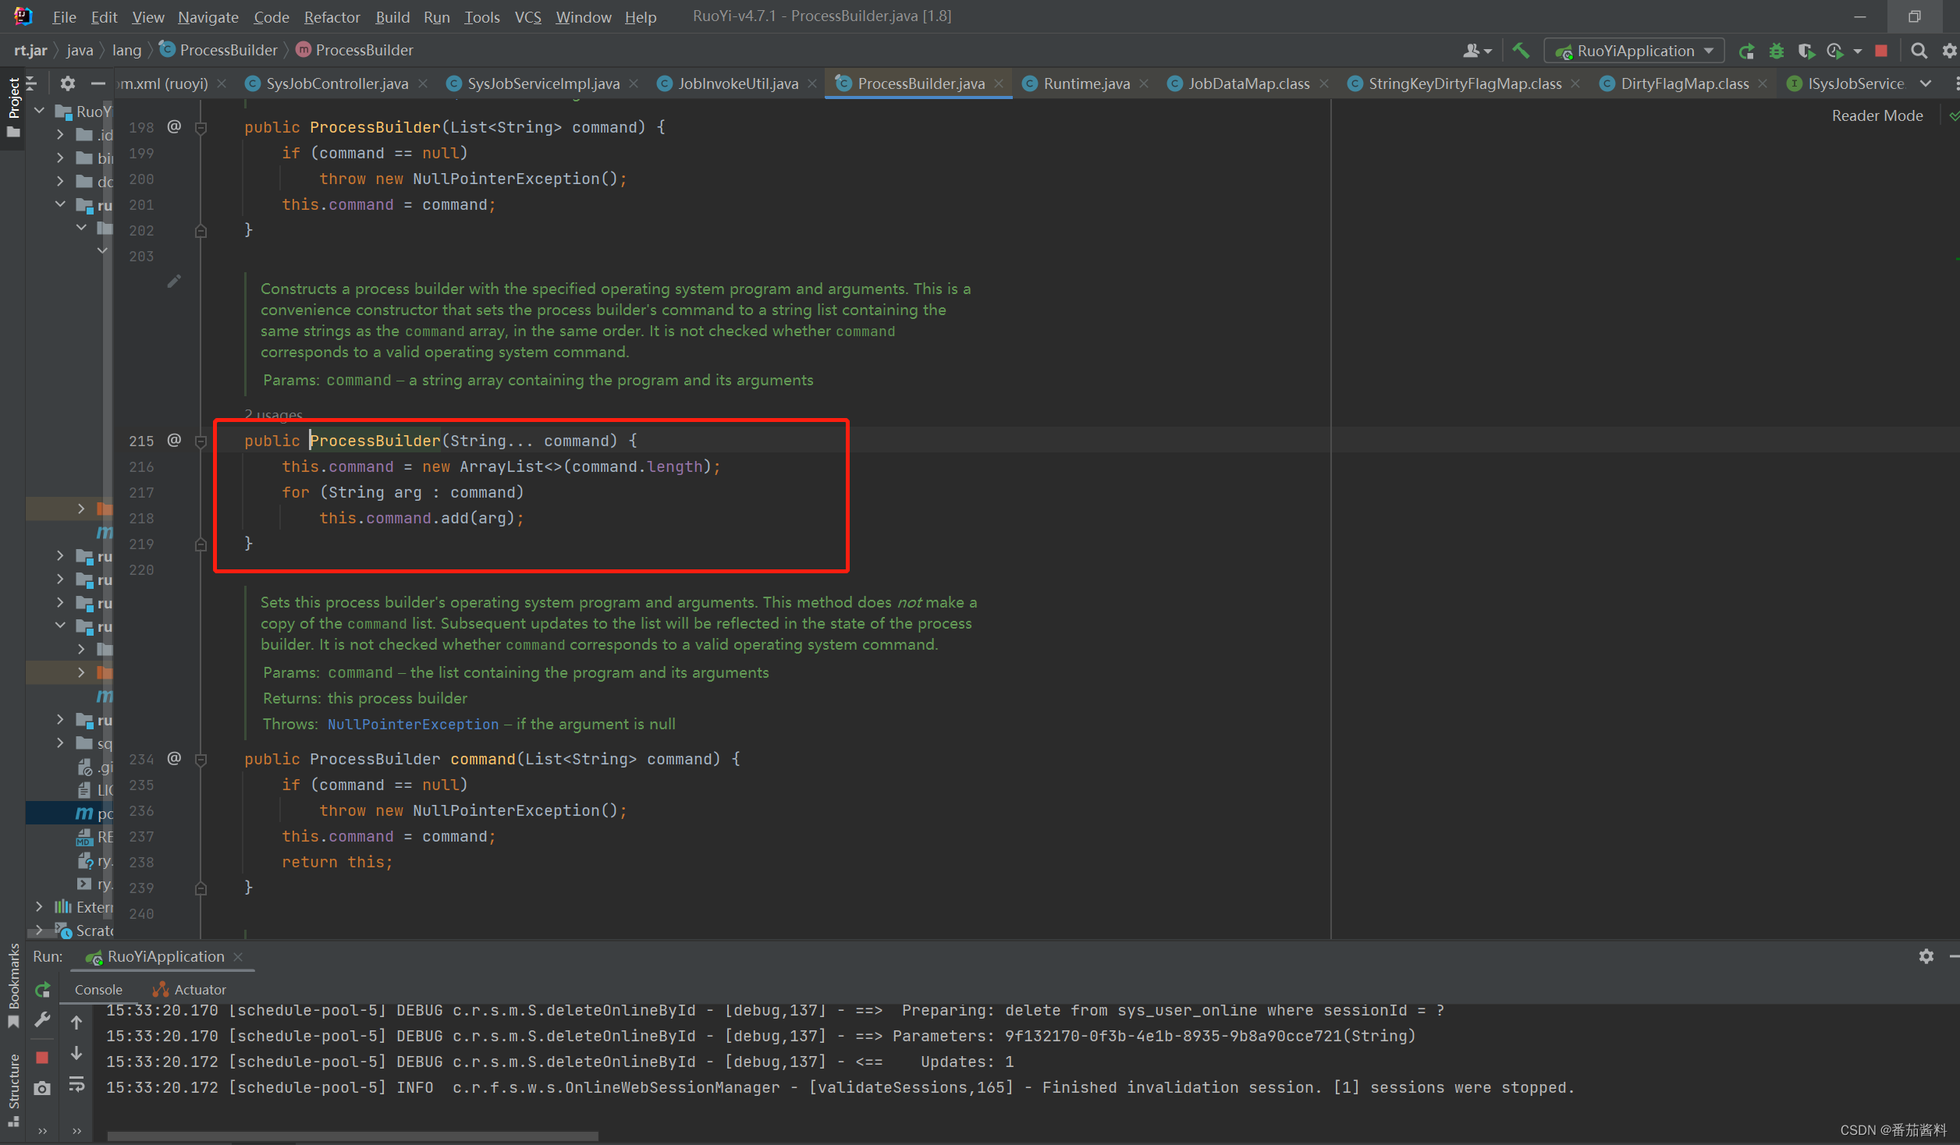Show hidden editor tabs chevron

1926,83
